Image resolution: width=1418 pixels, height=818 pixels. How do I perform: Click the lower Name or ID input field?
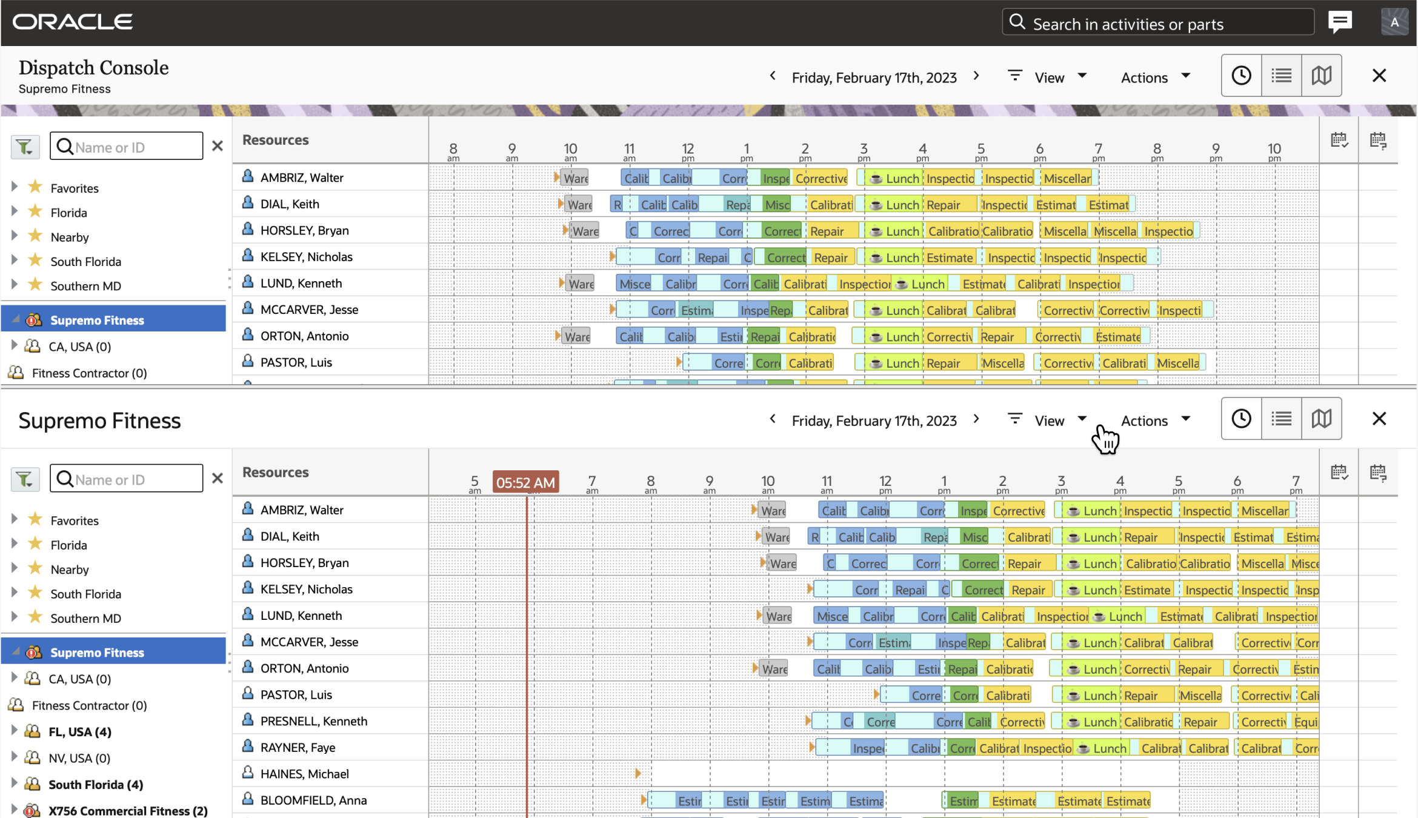point(127,478)
